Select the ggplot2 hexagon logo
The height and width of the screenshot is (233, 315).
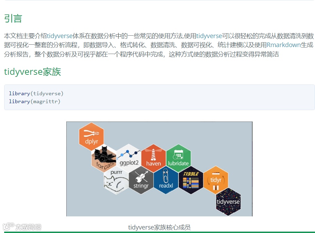(129, 158)
